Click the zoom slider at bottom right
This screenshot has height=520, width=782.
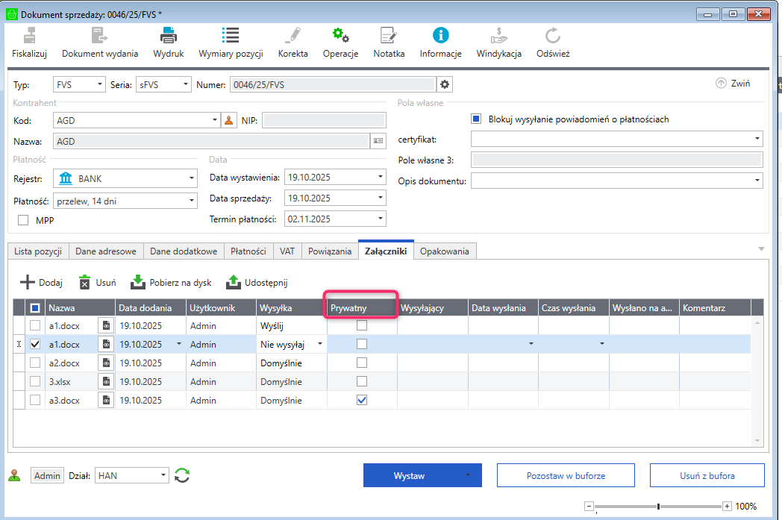pyautogui.click(x=658, y=507)
